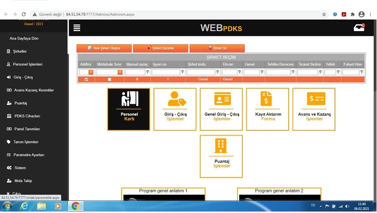Open the Aktifmi filter dropdown
This screenshot has height=213, width=377.
[91, 72]
